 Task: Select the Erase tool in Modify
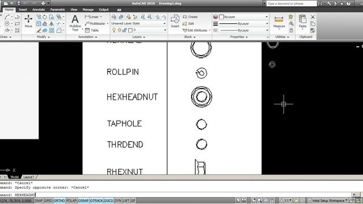click(x=39, y=30)
